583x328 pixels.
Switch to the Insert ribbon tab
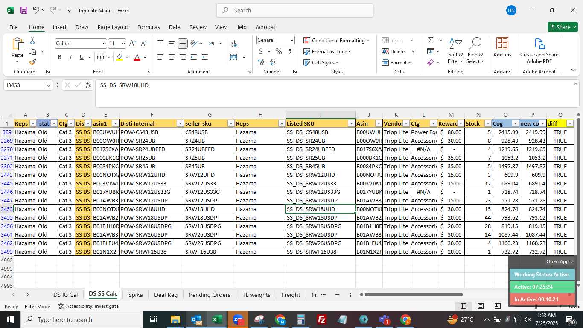60,27
